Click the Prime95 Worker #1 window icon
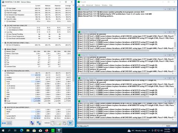Screen dimensions: 178x133 coord(79,32)
